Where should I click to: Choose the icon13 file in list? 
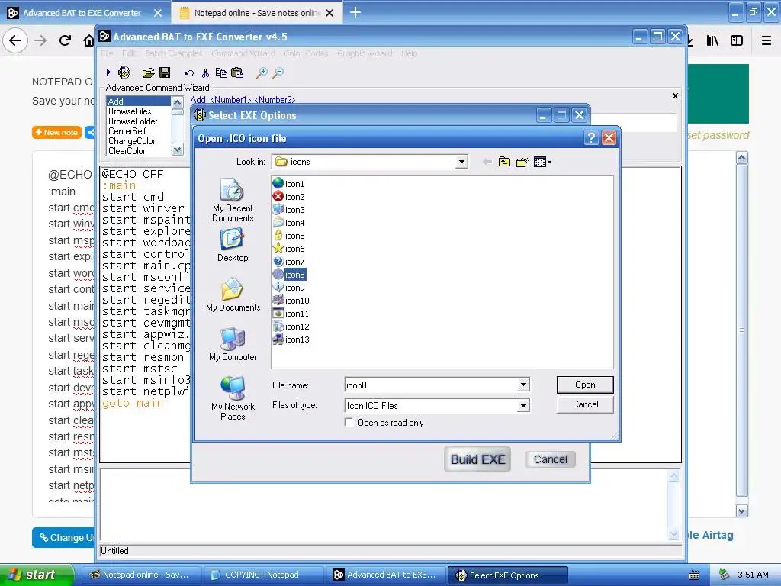[291, 340]
